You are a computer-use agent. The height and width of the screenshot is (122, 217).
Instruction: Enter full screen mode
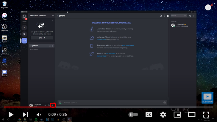(x=206, y=115)
